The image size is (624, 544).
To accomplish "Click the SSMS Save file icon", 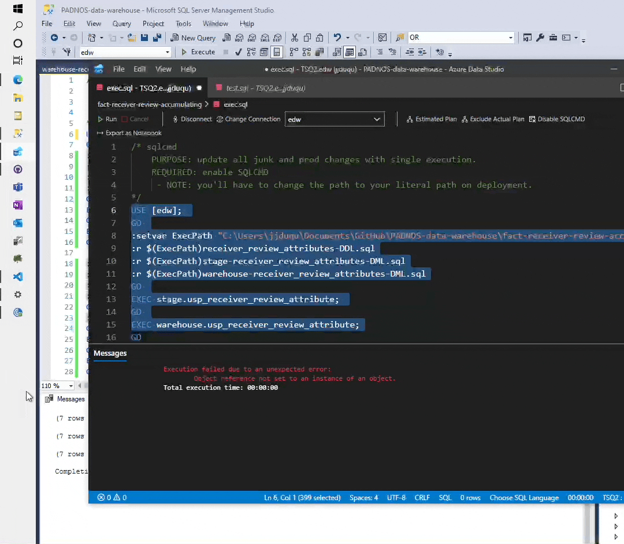I will click(x=144, y=38).
